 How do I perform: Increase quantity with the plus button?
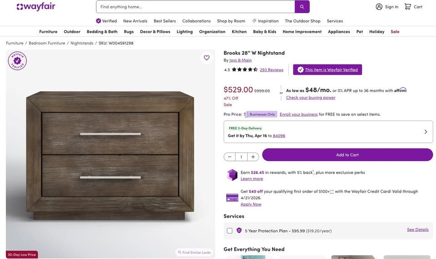pyautogui.click(x=253, y=157)
